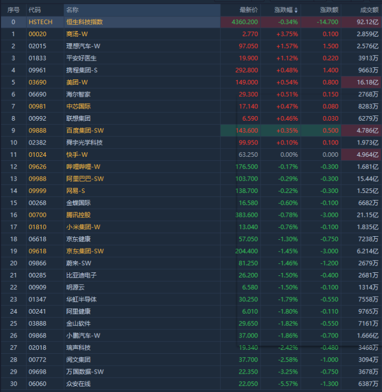Open stock 平安好医生
Screen dimensions: 382x392
(81, 58)
